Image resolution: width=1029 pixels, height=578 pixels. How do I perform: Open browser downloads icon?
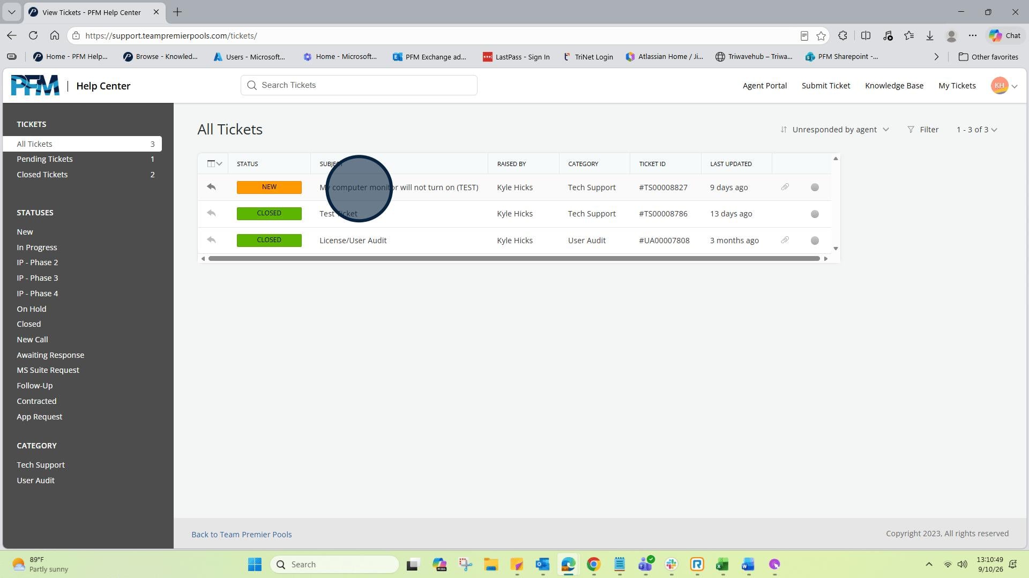click(930, 35)
